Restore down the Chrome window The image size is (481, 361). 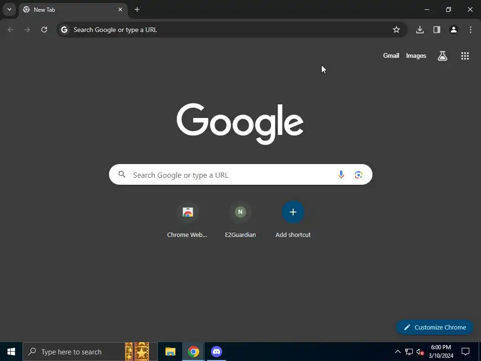click(x=449, y=9)
